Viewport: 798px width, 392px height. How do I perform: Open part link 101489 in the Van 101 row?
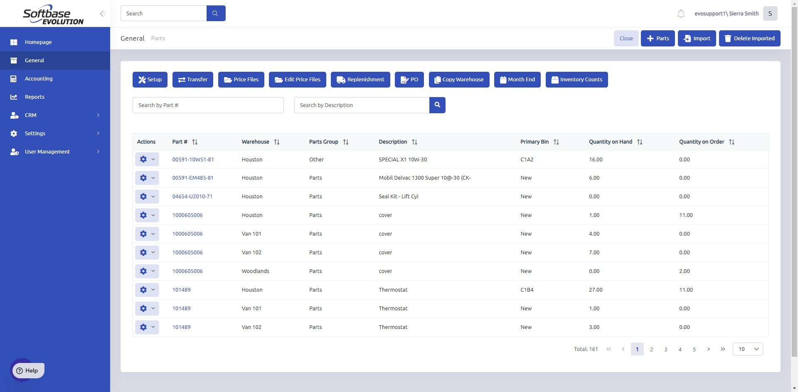tap(182, 309)
